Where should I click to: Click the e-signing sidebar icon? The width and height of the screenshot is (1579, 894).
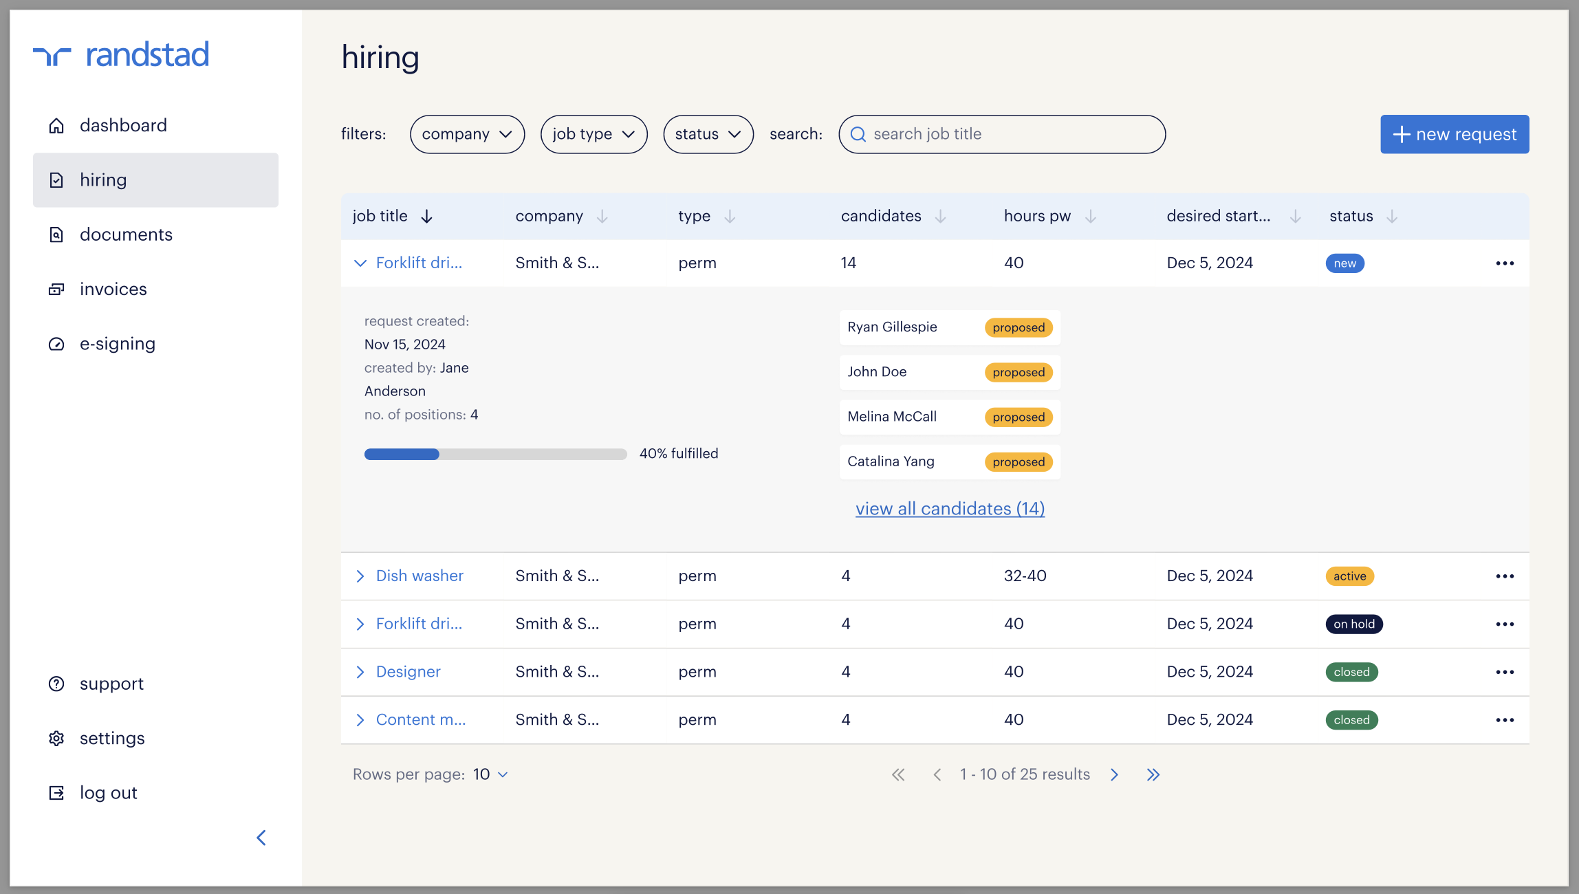tap(56, 344)
